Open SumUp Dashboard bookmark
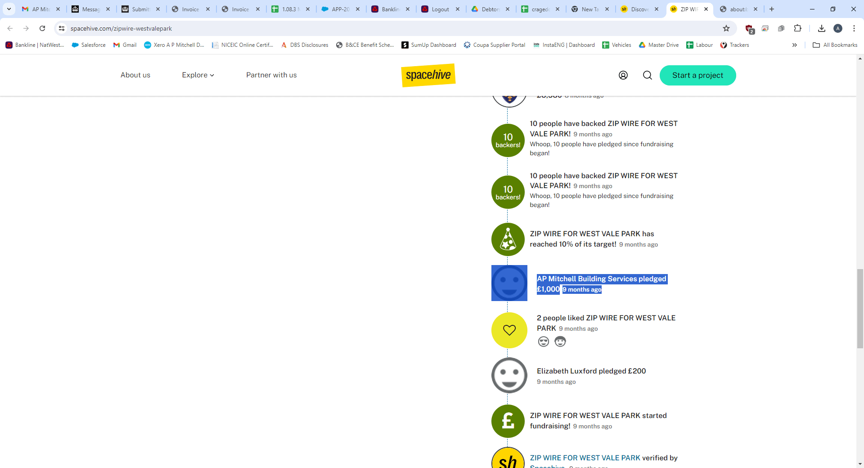This screenshot has height=468, width=864. click(x=429, y=45)
